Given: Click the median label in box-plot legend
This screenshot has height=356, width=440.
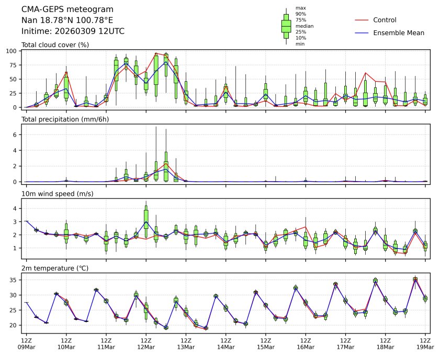Looking at the screenshot, I should (304, 26).
